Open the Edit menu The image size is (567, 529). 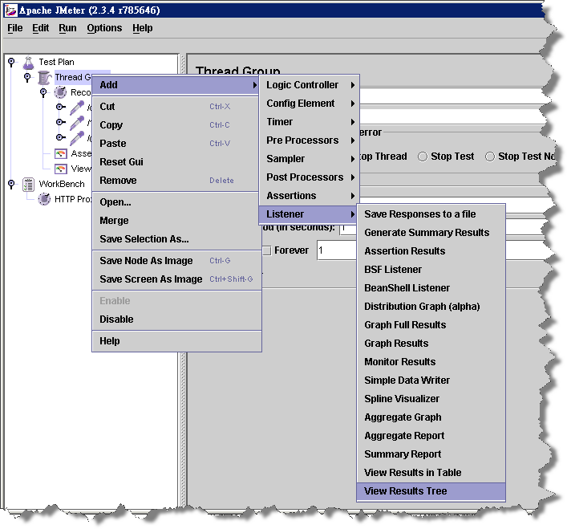pyautogui.click(x=40, y=28)
